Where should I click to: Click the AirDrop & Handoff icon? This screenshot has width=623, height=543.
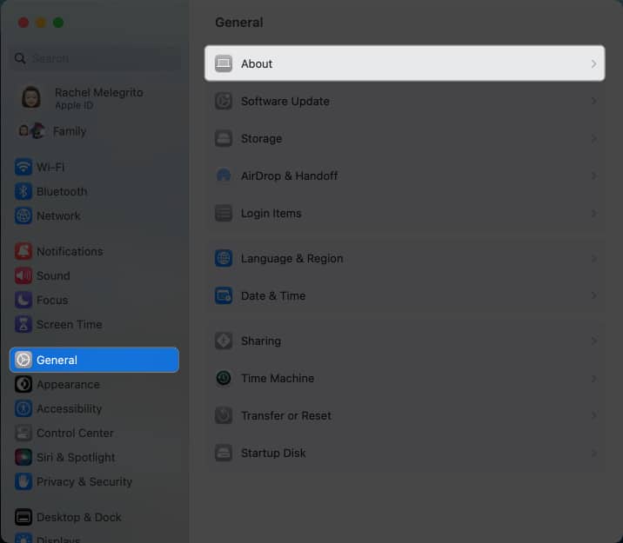click(x=224, y=175)
